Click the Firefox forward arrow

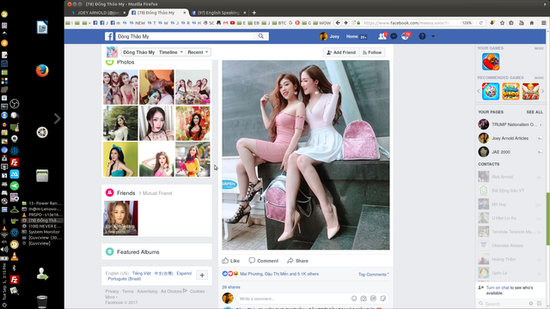click(345, 23)
